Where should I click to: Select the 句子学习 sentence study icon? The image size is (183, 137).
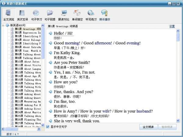tap(36, 15)
